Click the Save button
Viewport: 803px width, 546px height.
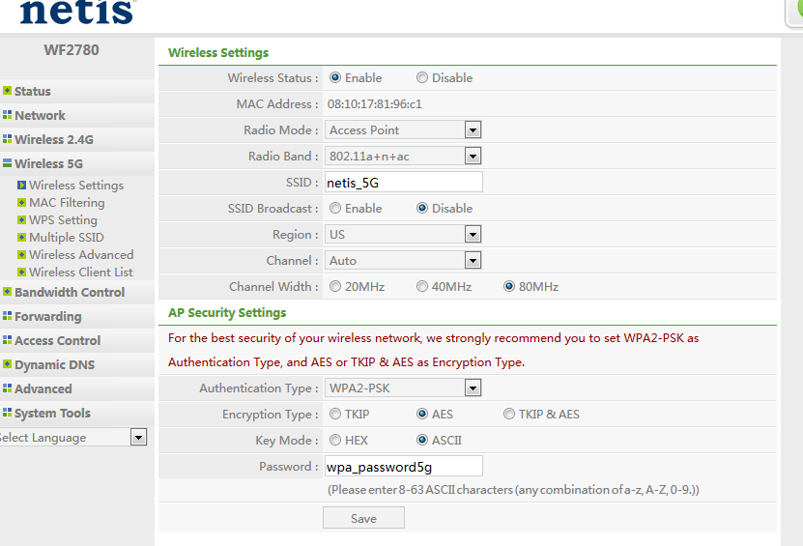[363, 518]
